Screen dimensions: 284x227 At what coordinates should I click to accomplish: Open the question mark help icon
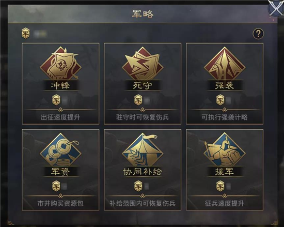click(x=258, y=34)
